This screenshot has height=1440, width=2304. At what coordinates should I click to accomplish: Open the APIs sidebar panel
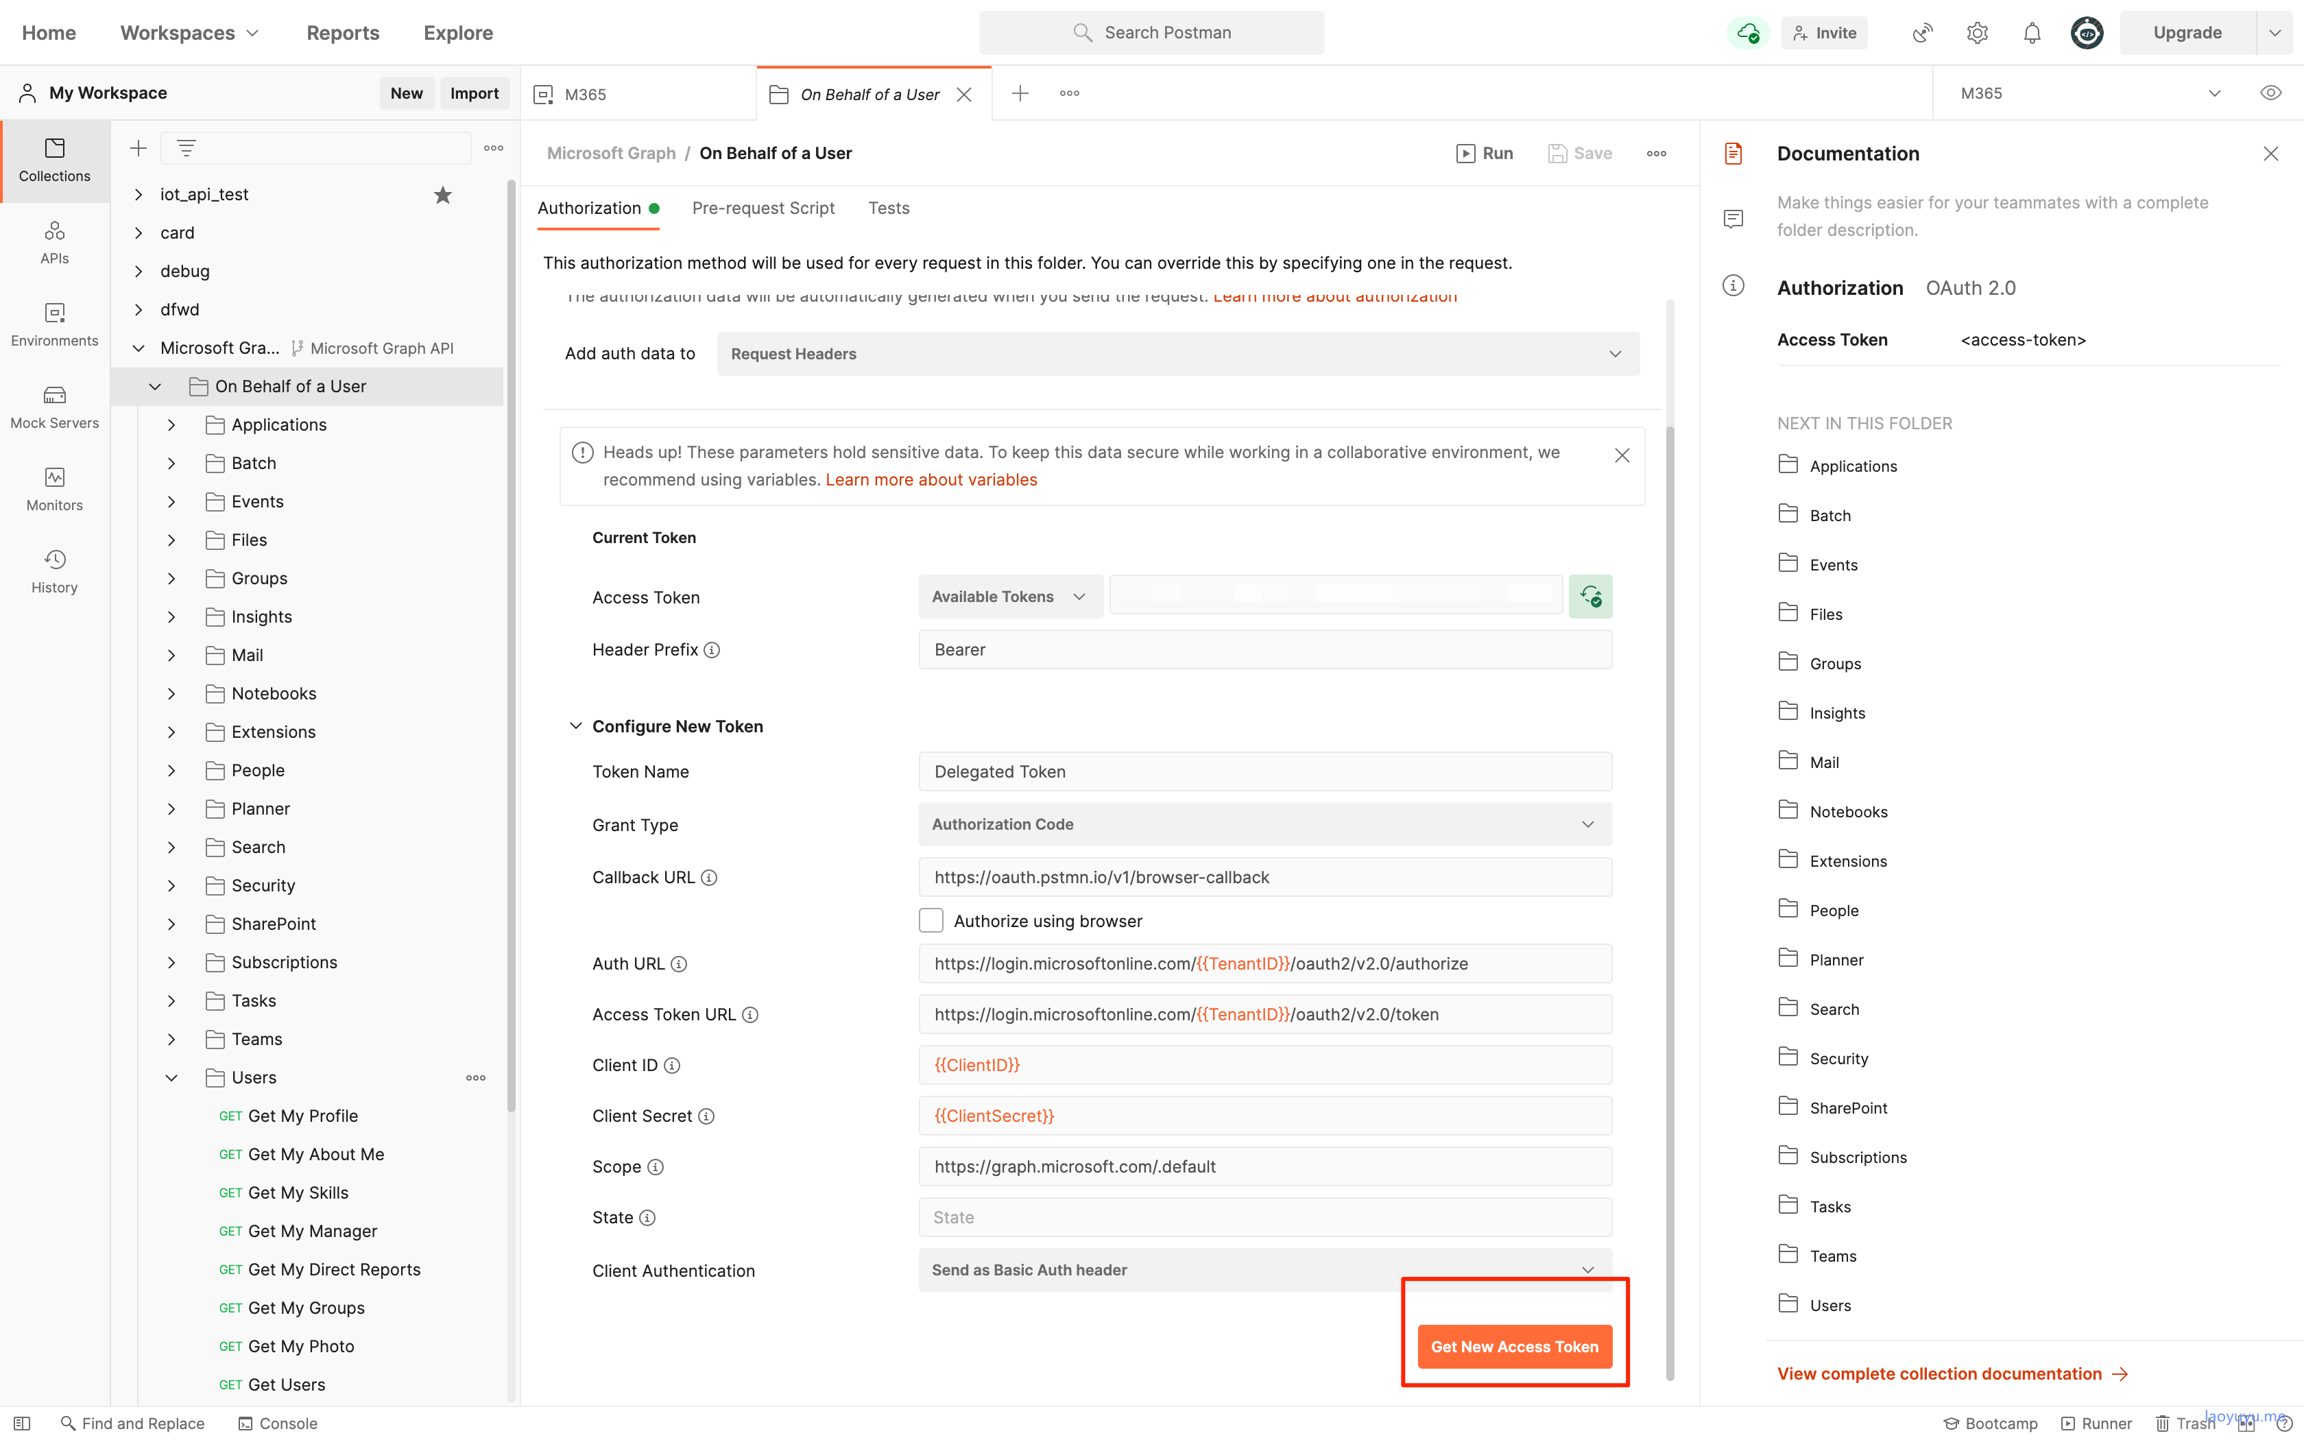point(54,243)
